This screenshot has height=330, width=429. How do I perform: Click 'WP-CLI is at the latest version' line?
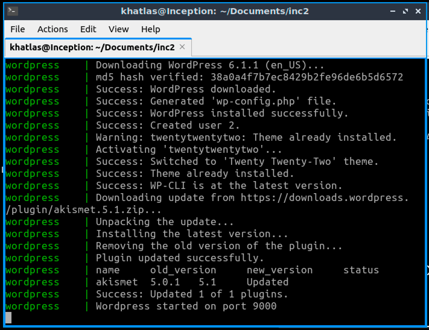[246, 186]
